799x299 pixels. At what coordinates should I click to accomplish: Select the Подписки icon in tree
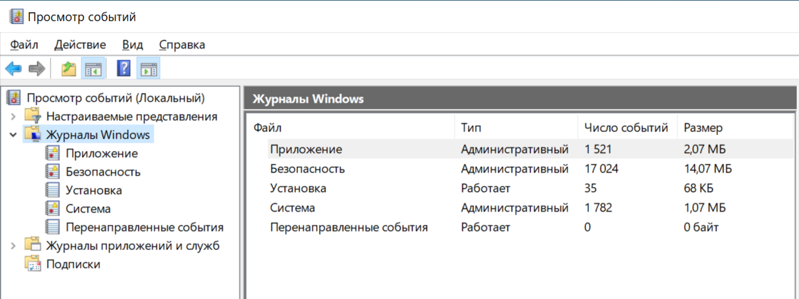(32, 264)
